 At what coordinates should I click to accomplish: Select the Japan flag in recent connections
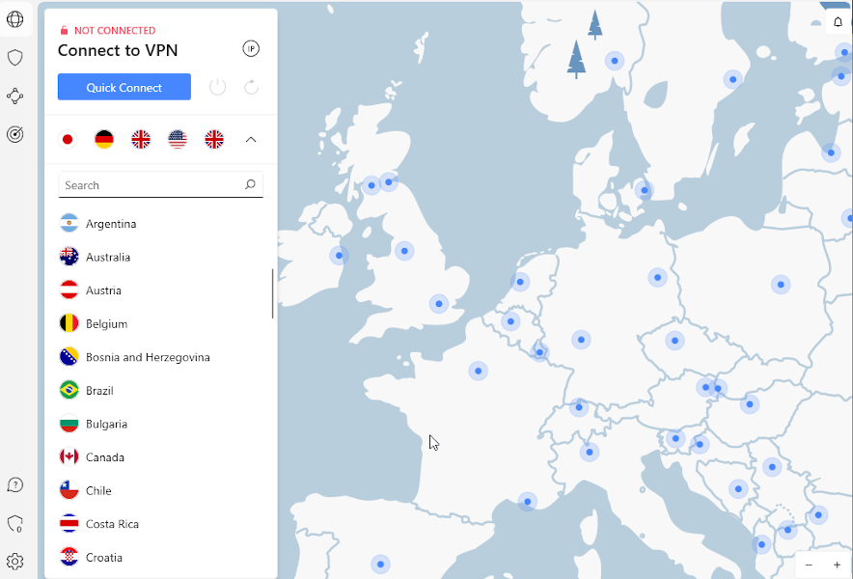[68, 140]
